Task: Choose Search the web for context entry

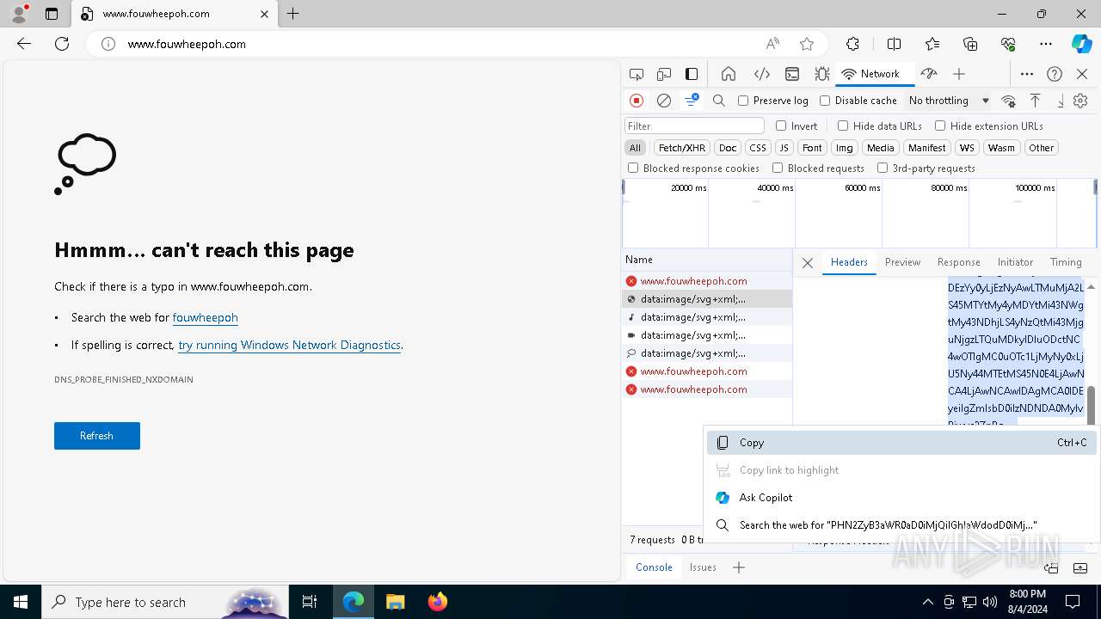Action: point(901,525)
